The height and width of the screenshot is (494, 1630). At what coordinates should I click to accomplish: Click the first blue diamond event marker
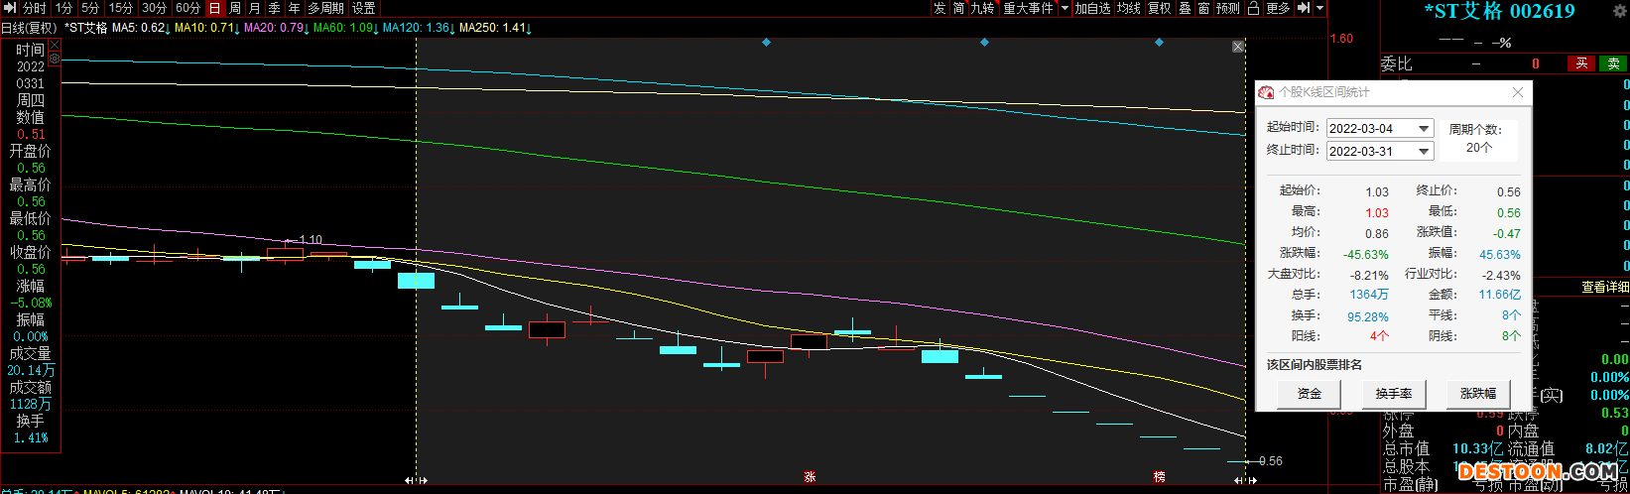[766, 43]
